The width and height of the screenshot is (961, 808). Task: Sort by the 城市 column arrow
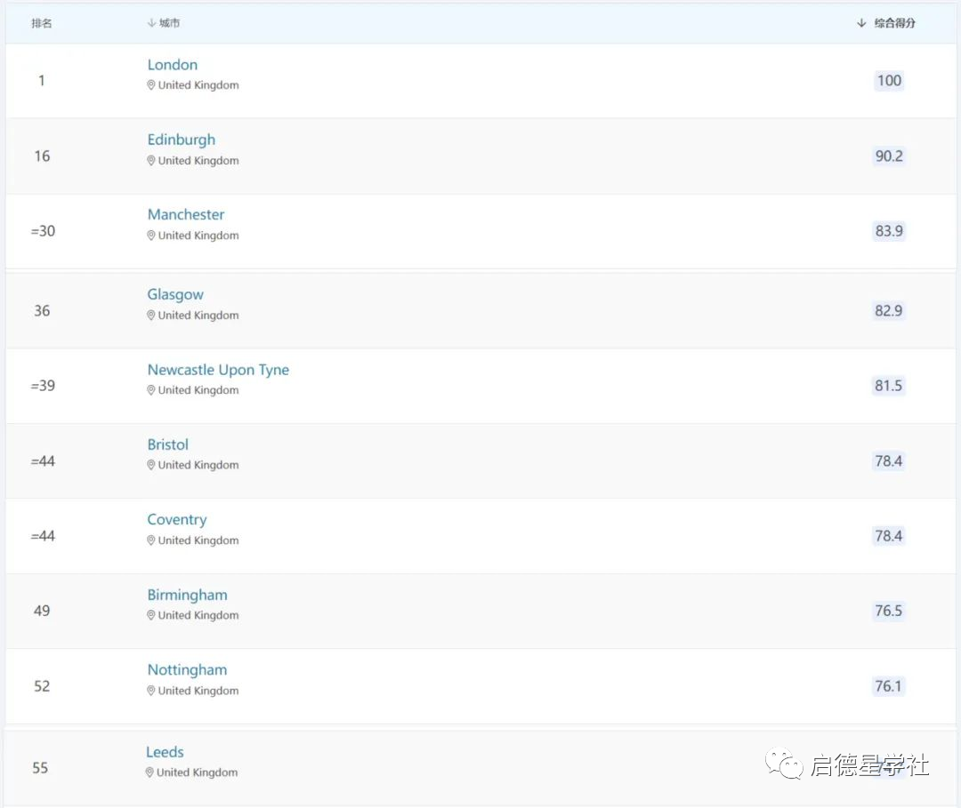pyautogui.click(x=150, y=23)
